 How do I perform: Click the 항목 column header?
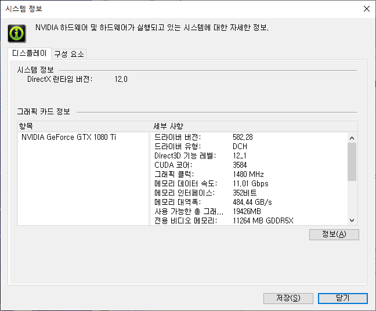click(84, 126)
